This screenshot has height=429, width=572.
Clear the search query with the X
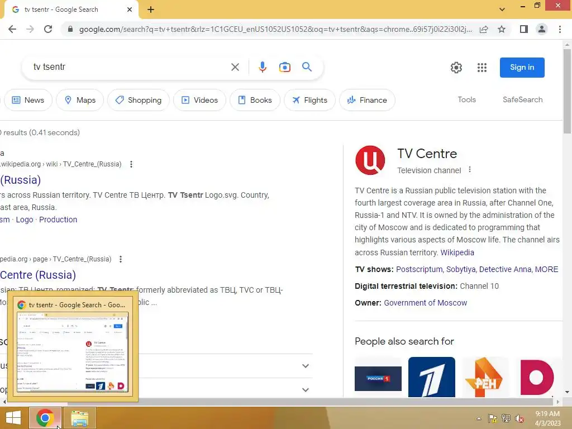click(x=235, y=67)
